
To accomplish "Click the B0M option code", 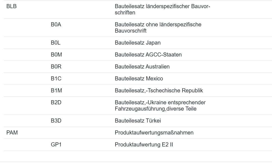I will pos(56,55).
